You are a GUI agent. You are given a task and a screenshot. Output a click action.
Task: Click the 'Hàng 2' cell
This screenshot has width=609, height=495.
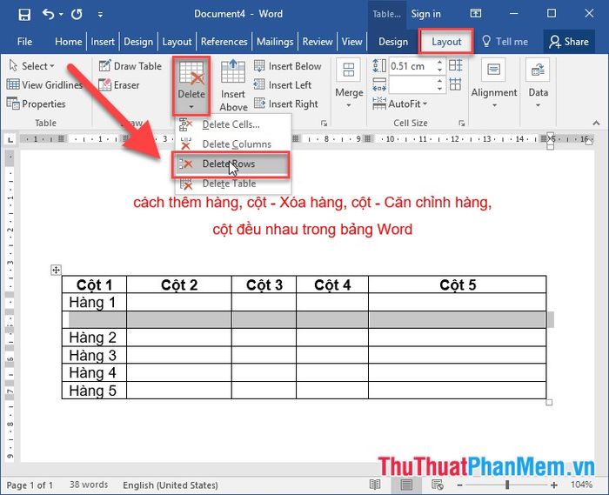coord(94,338)
